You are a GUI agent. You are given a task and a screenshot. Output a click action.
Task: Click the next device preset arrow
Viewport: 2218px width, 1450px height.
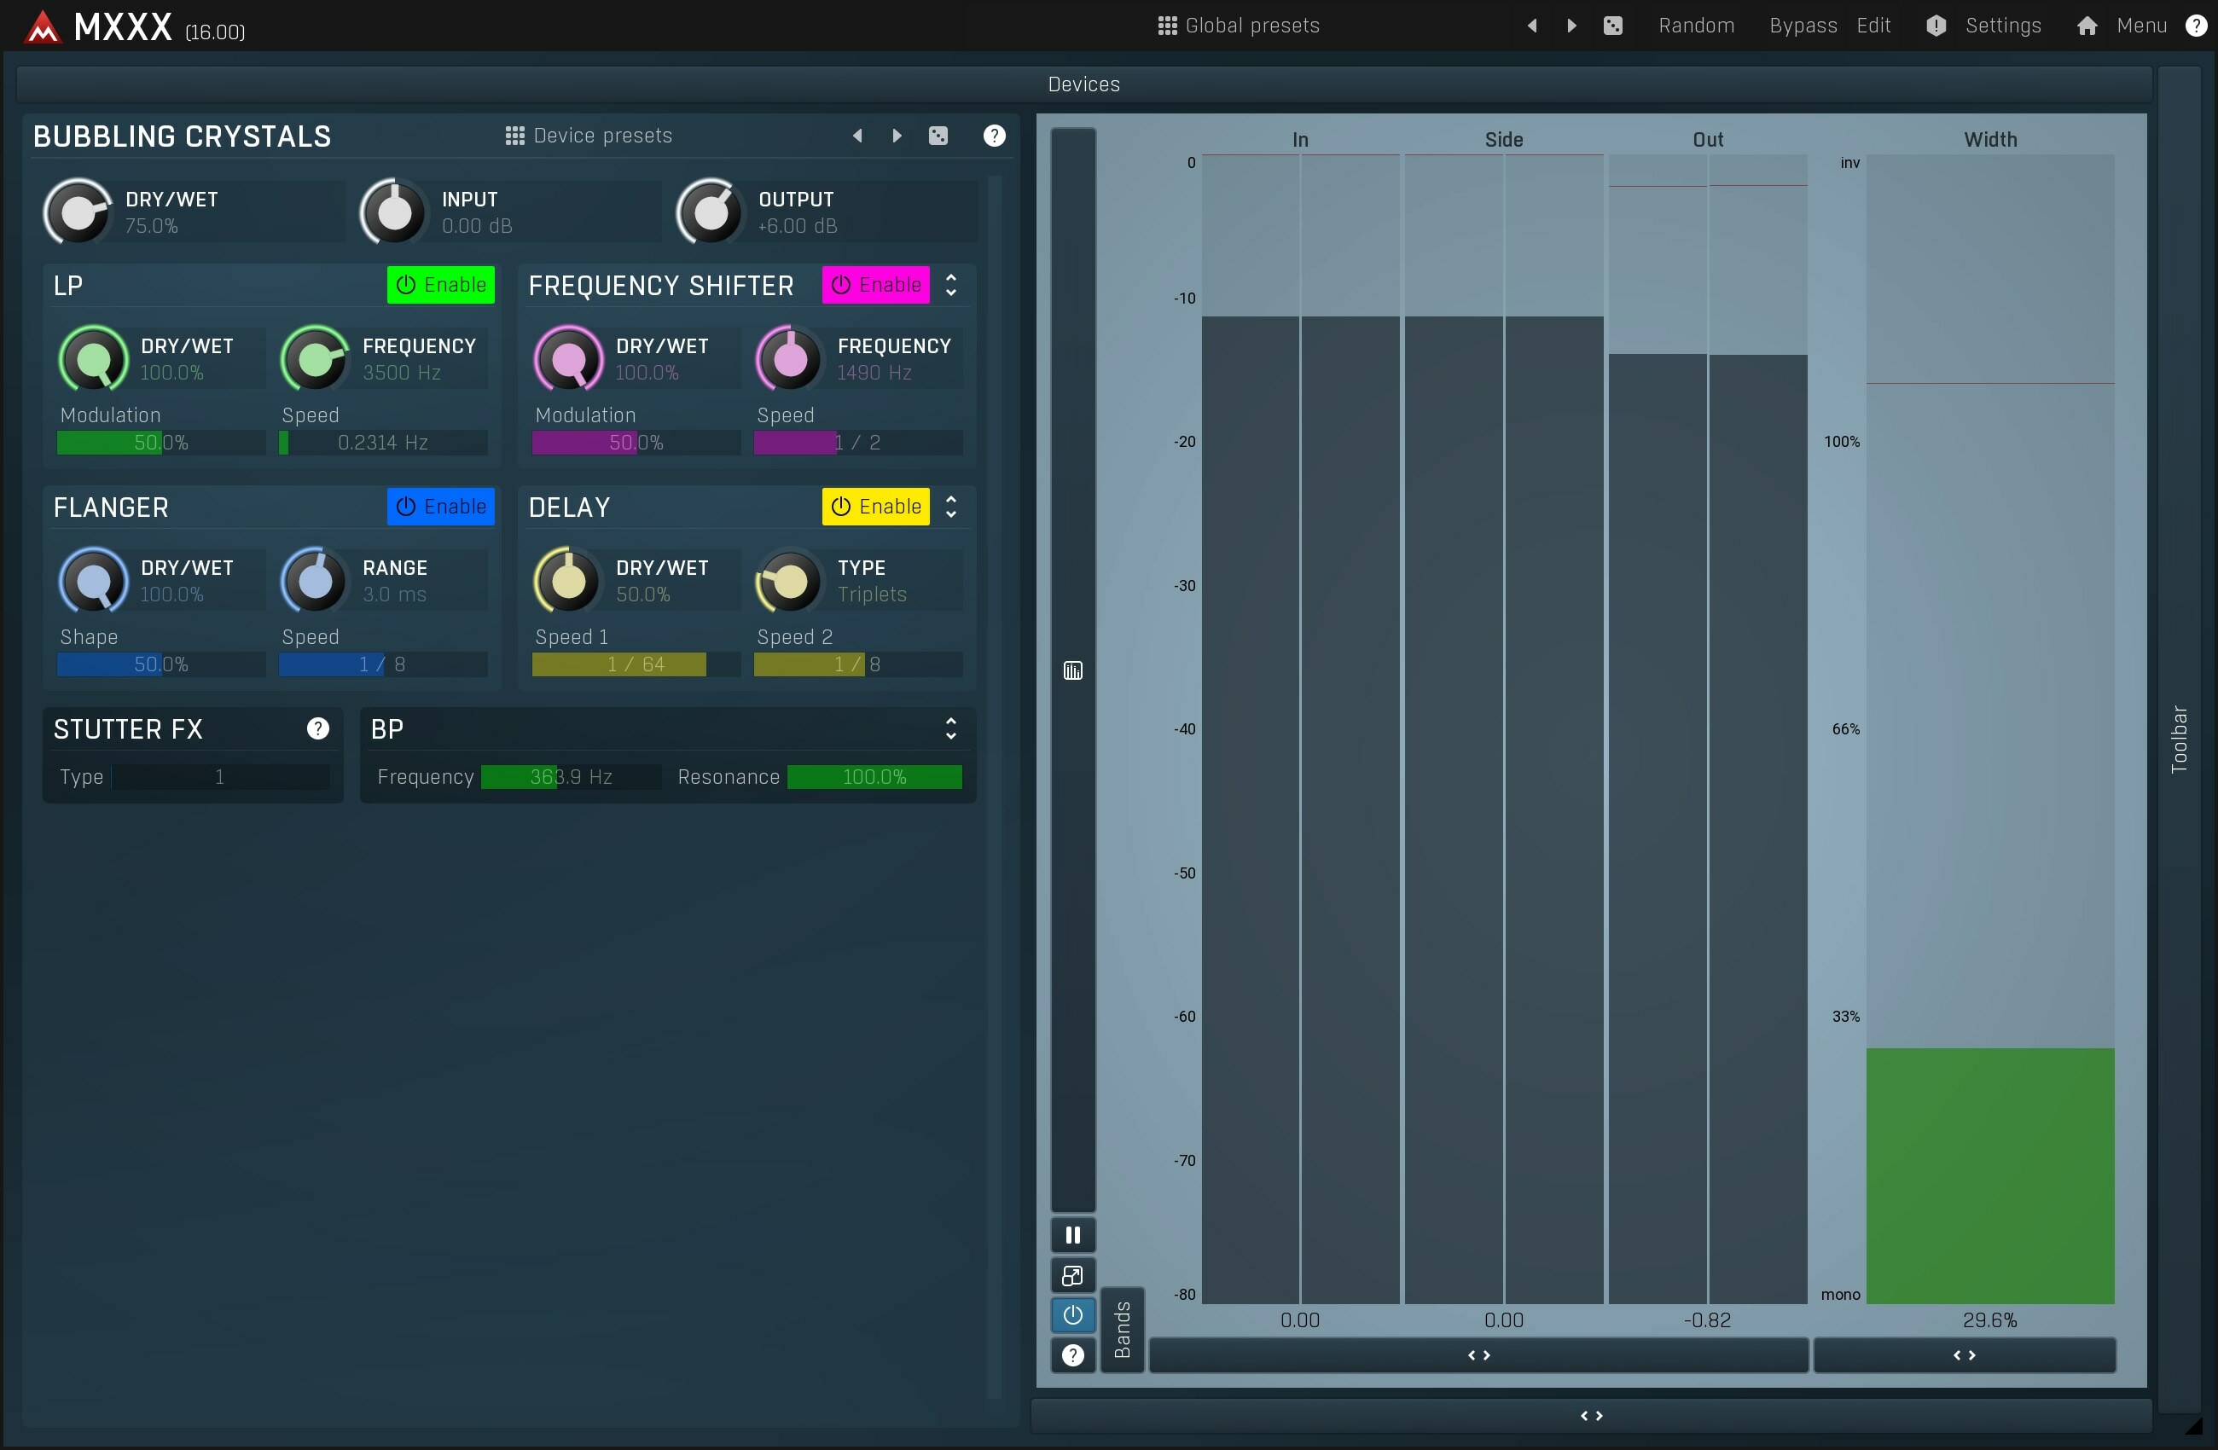click(x=896, y=135)
